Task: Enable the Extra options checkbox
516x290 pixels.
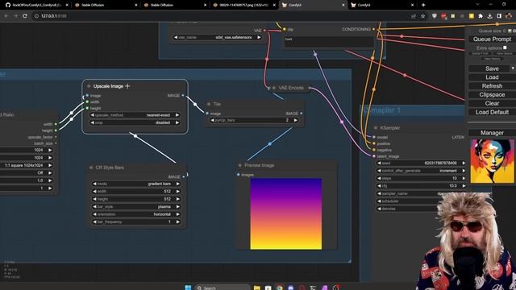Action: [x=505, y=48]
